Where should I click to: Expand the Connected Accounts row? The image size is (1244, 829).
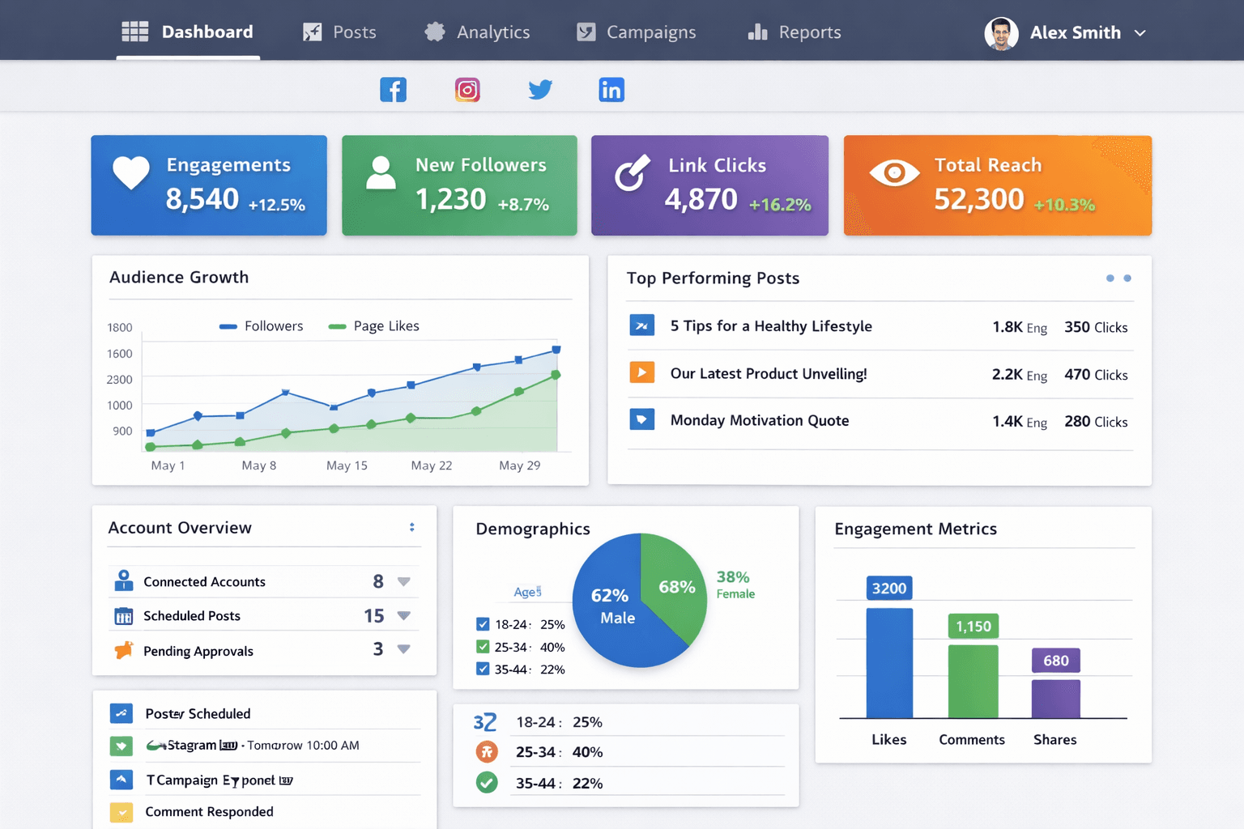pos(405,580)
